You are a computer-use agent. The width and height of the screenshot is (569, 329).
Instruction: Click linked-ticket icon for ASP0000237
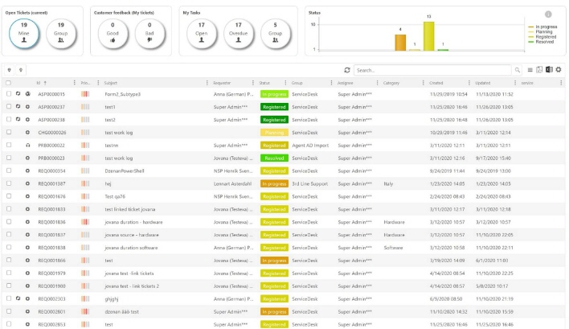[18, 106]
